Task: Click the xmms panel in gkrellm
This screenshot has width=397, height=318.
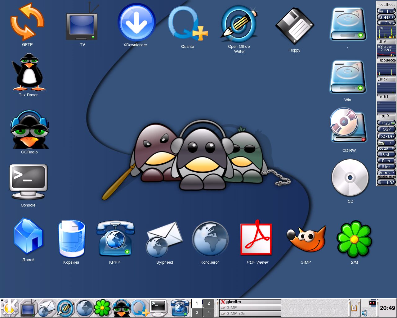Action: [x=386, y=173]
